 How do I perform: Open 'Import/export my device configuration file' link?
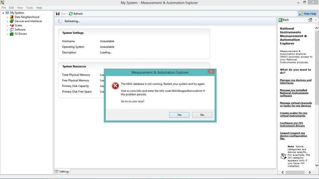point(293,136)
